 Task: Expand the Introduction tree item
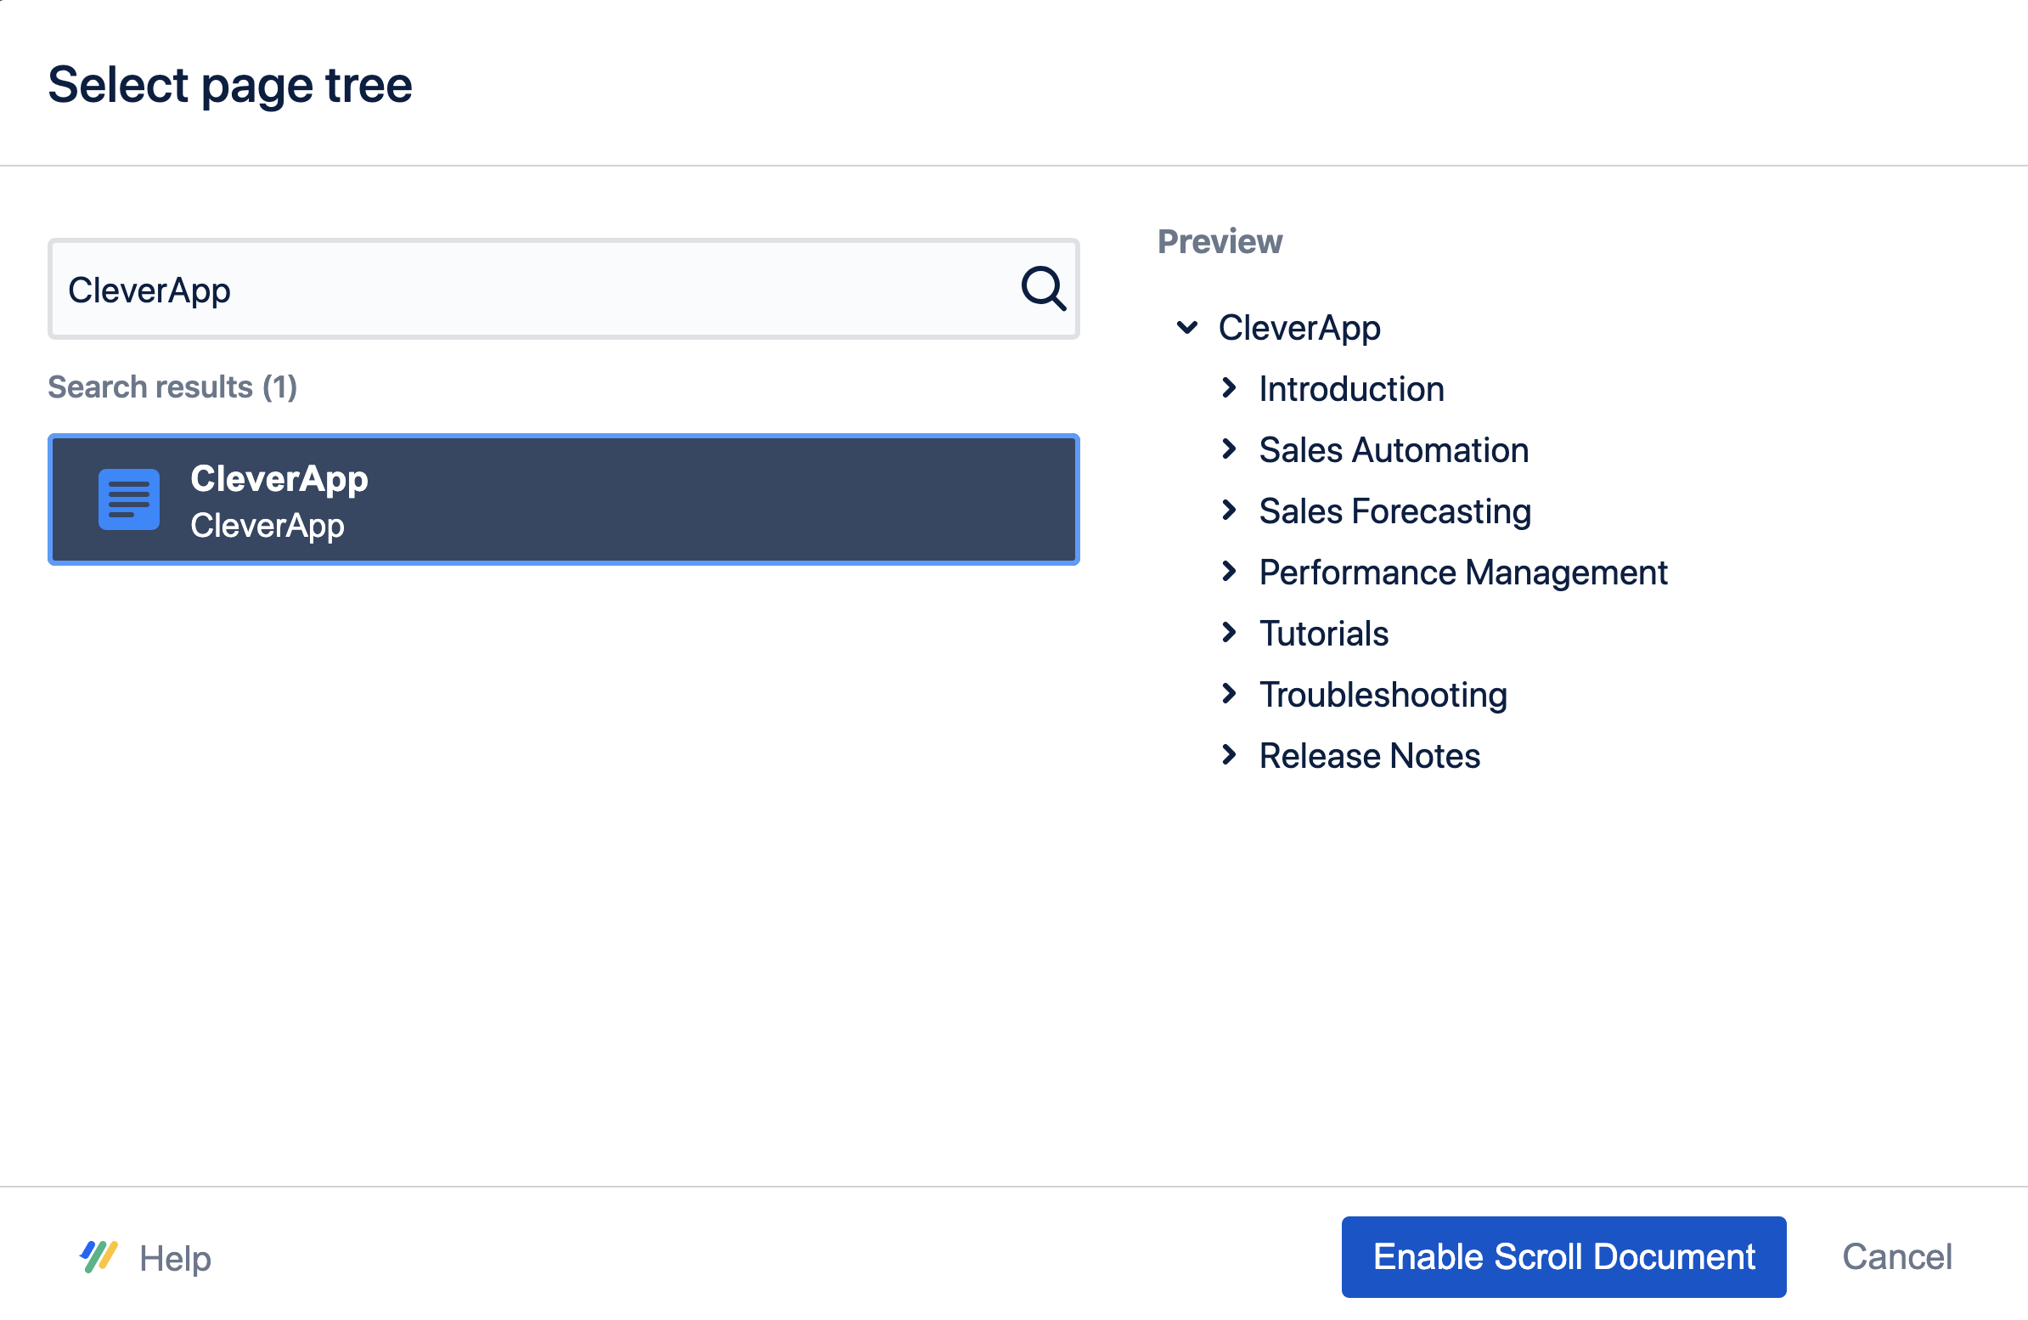pos(1230,388)
